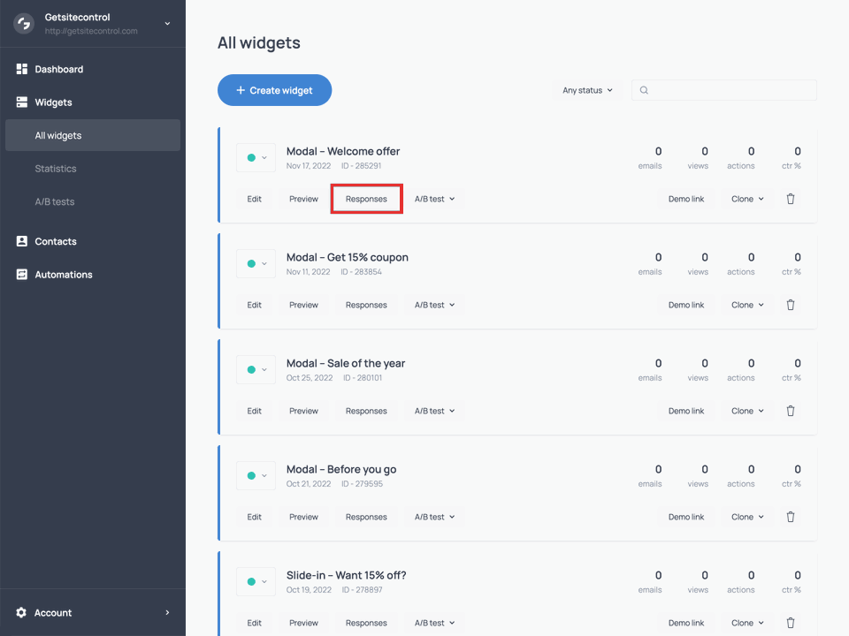Open the Dashboard section from the sidebar
Screen dimensions: 849x636
59,68
